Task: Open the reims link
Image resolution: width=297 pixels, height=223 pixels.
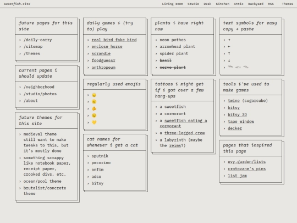Action: [x=175, y=145]
